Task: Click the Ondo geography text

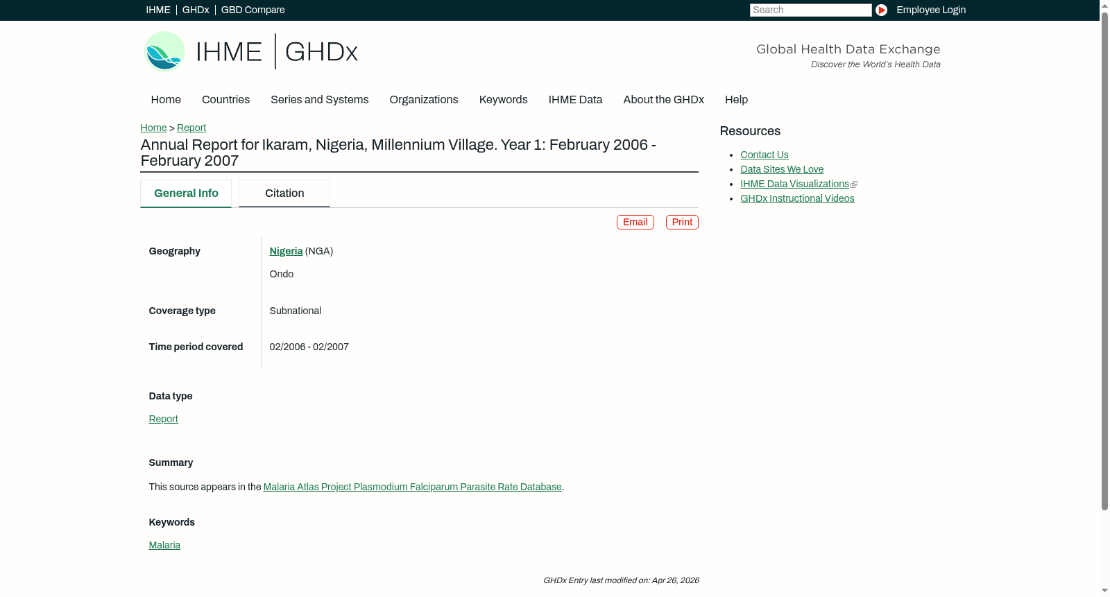Action: click(282, 274)
